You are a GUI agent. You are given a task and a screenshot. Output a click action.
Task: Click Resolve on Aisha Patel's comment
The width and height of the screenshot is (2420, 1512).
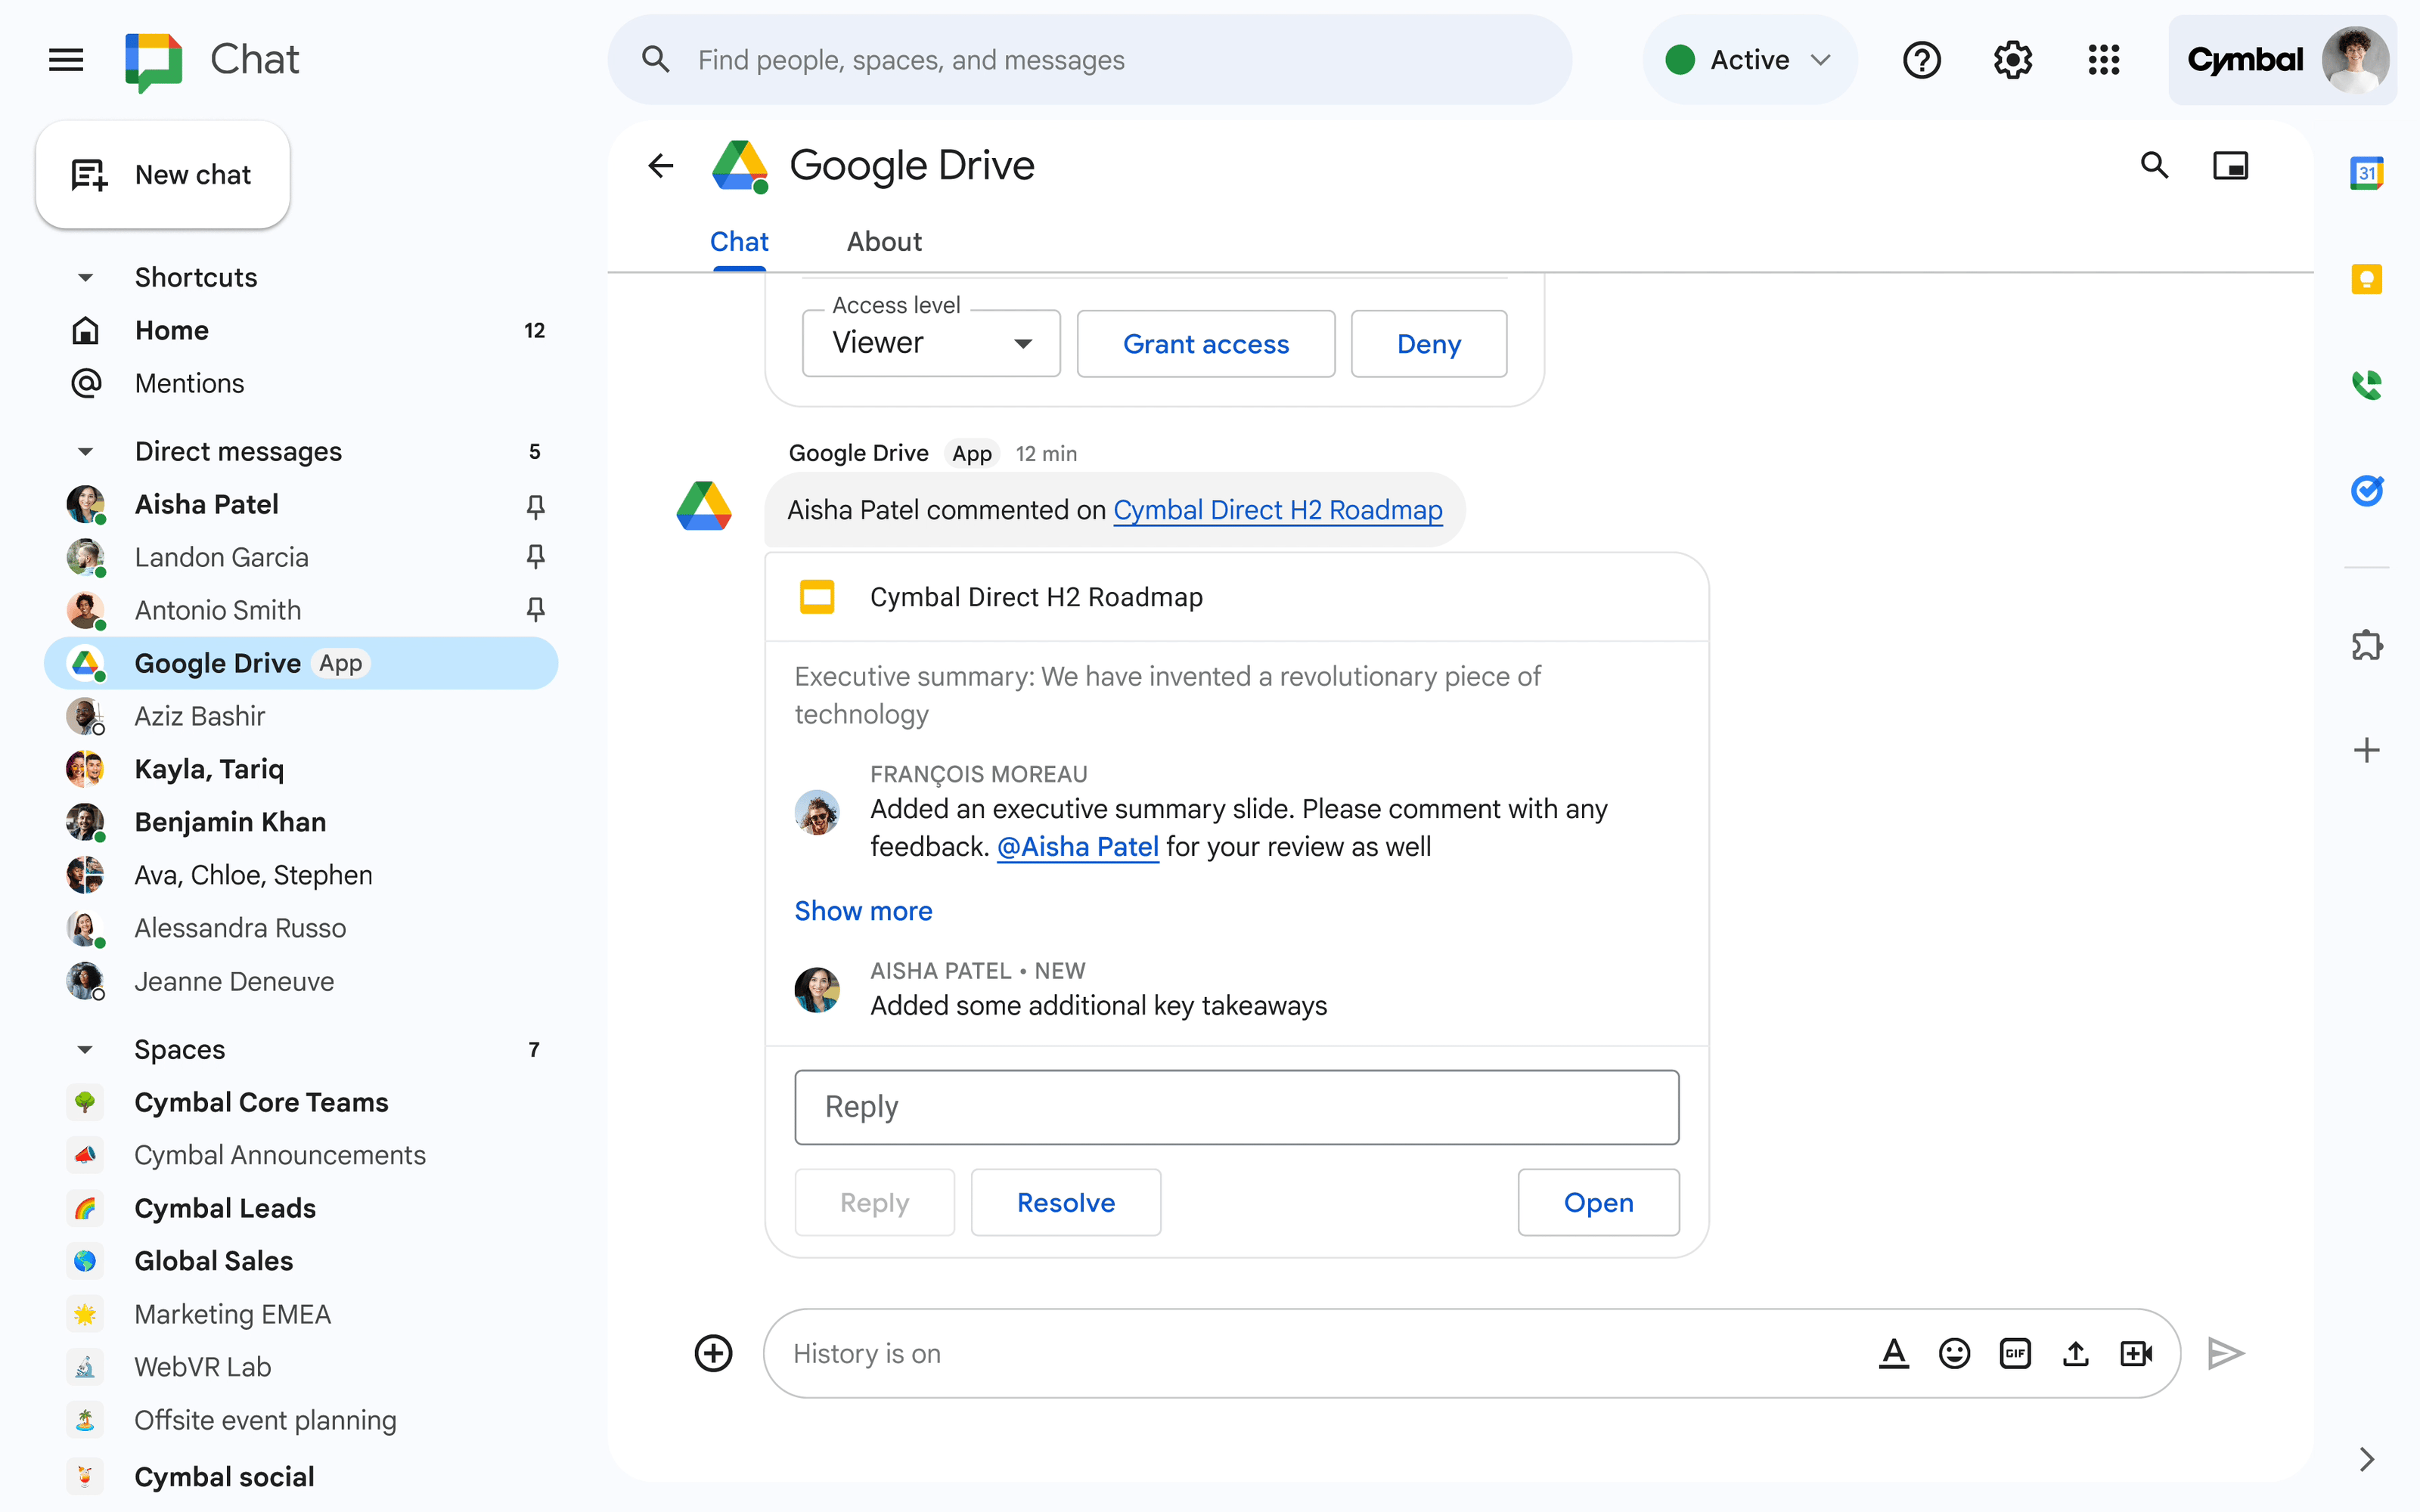[1066, 1202]
